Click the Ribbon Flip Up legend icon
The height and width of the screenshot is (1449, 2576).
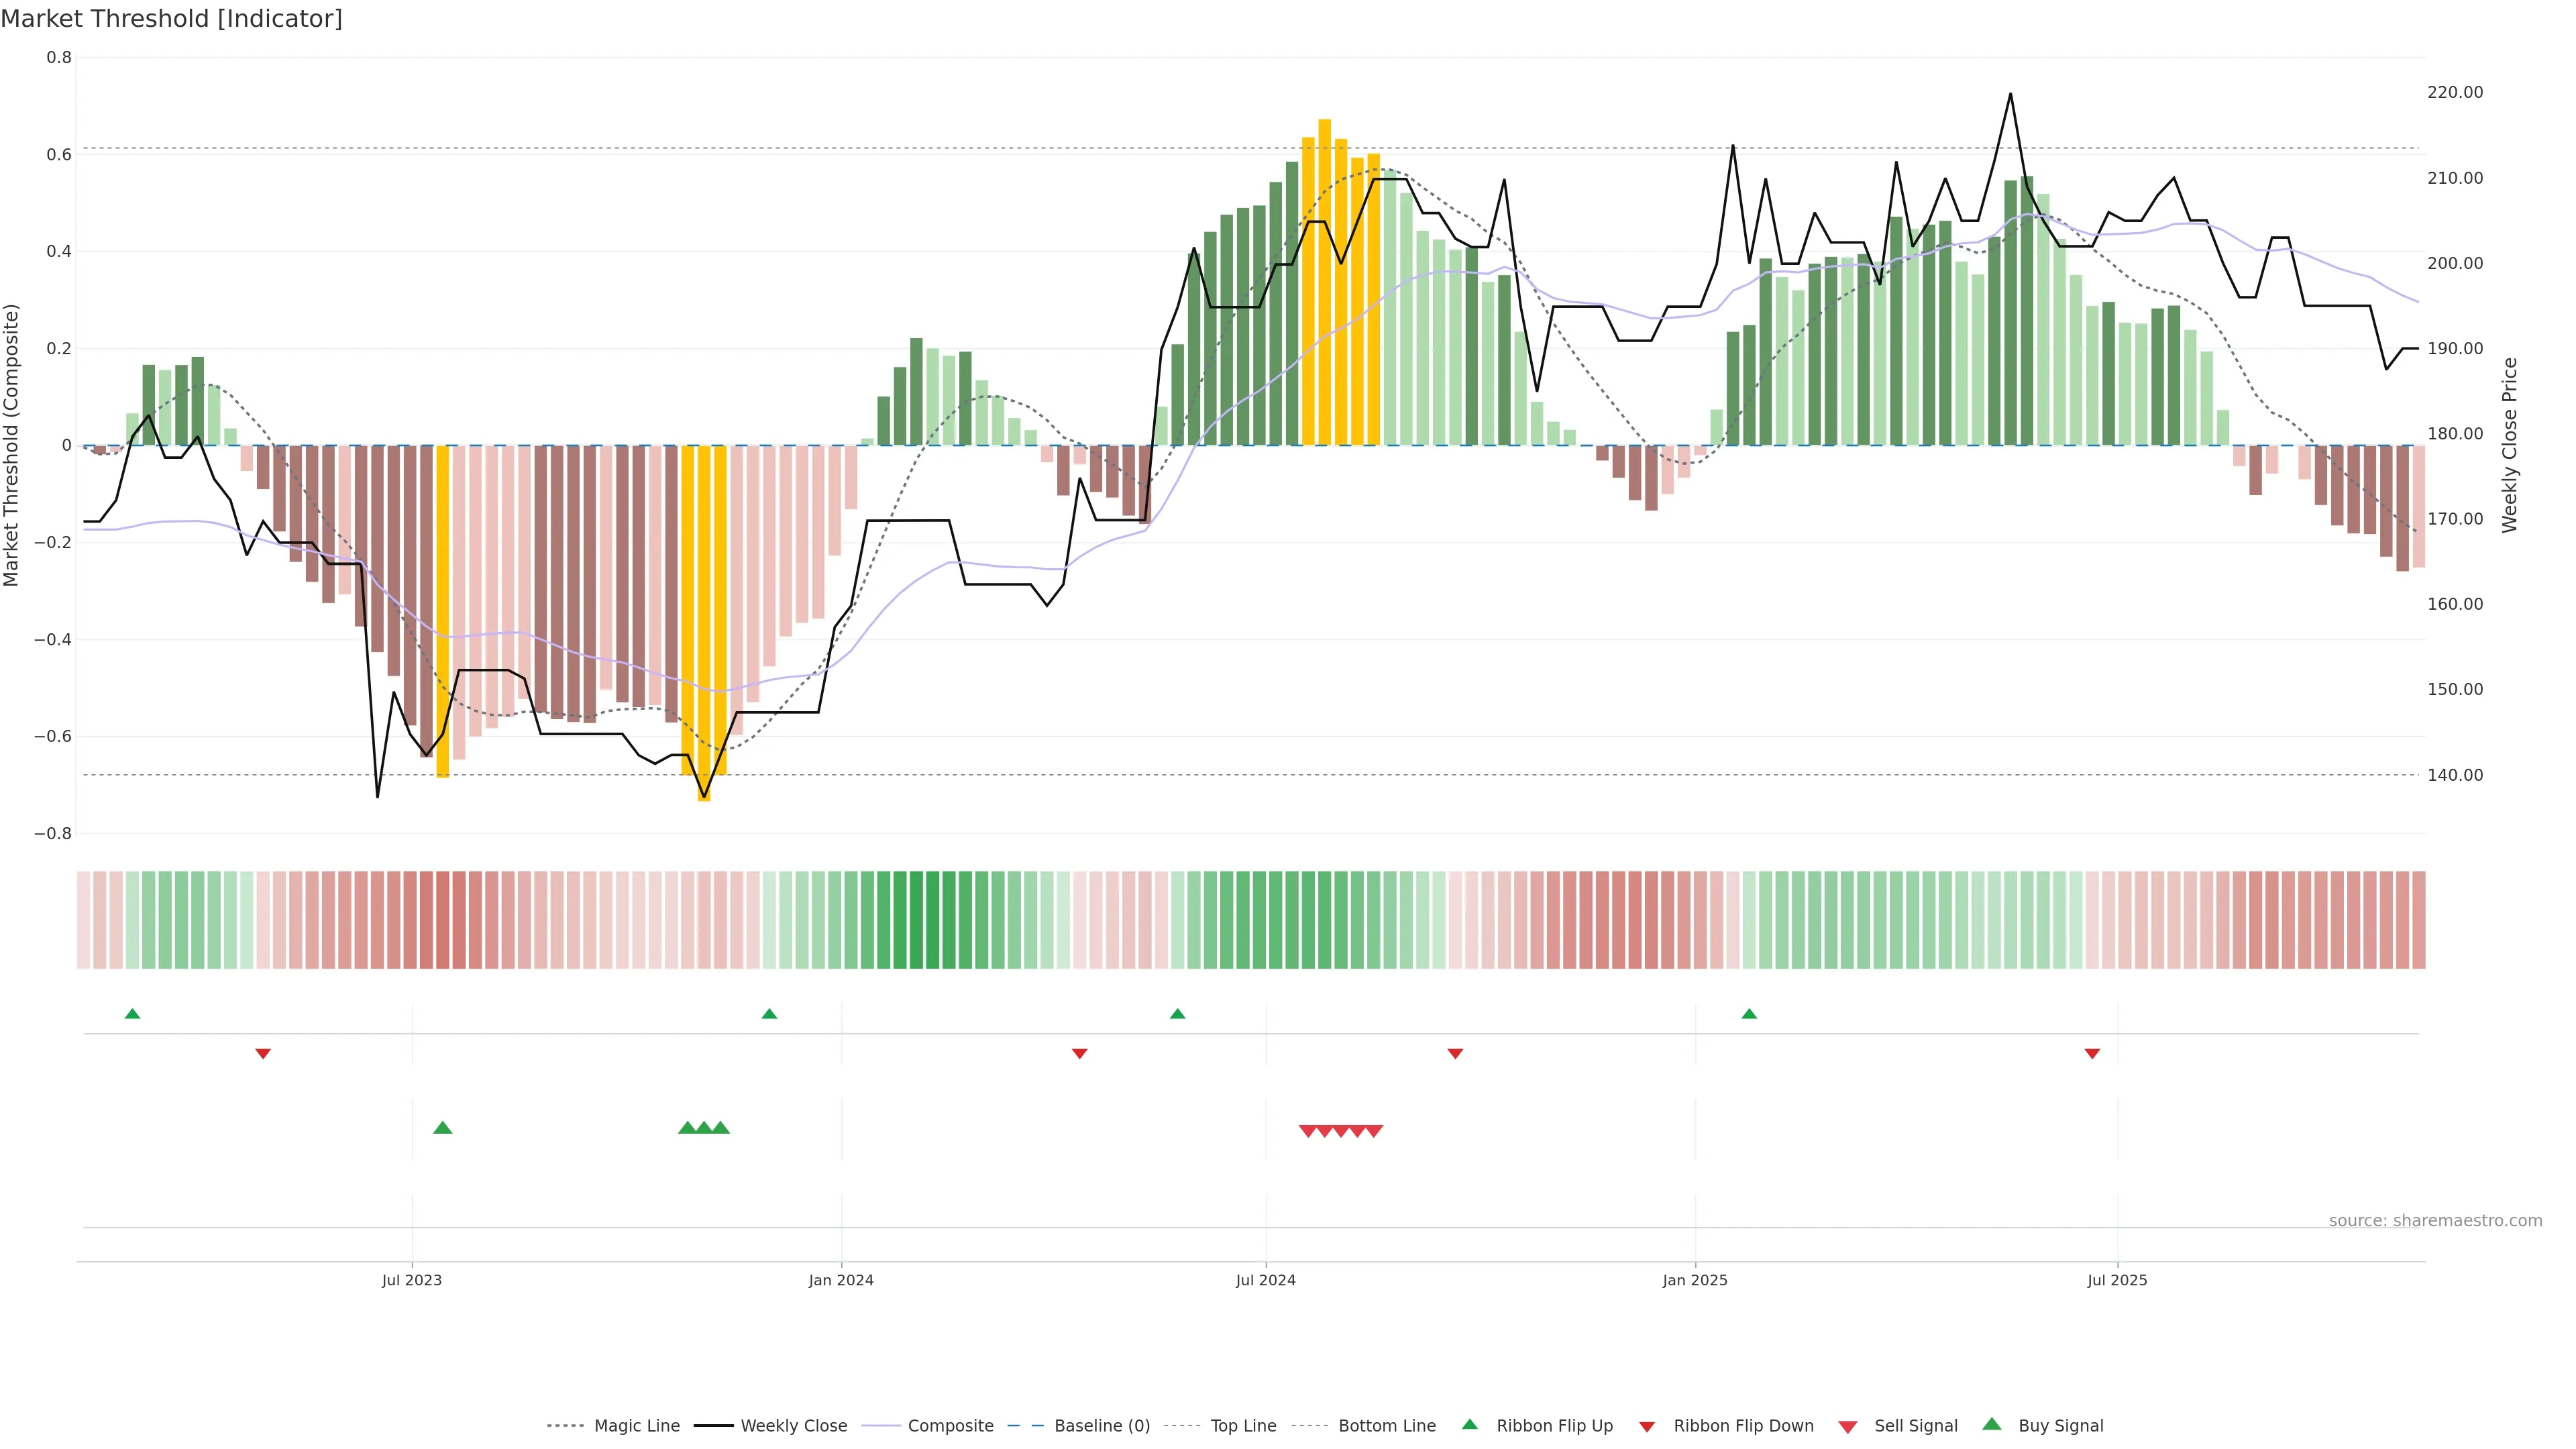tap(1469, 1424)
